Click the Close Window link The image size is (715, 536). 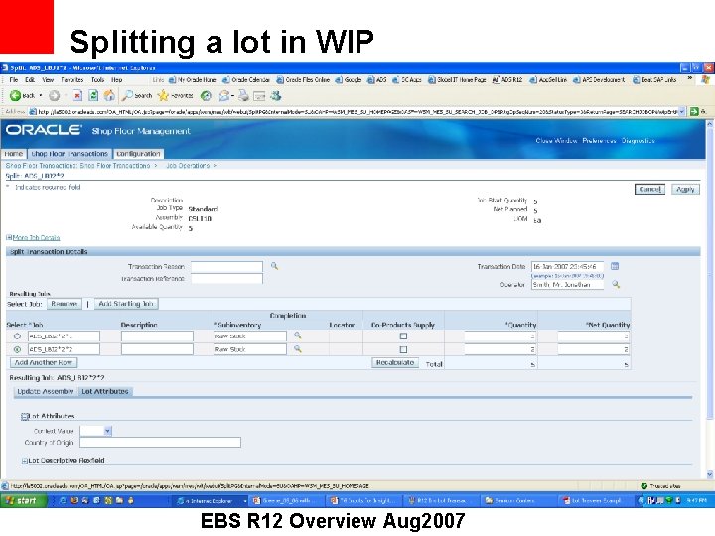pyautogui.click(x=556, y=140)
